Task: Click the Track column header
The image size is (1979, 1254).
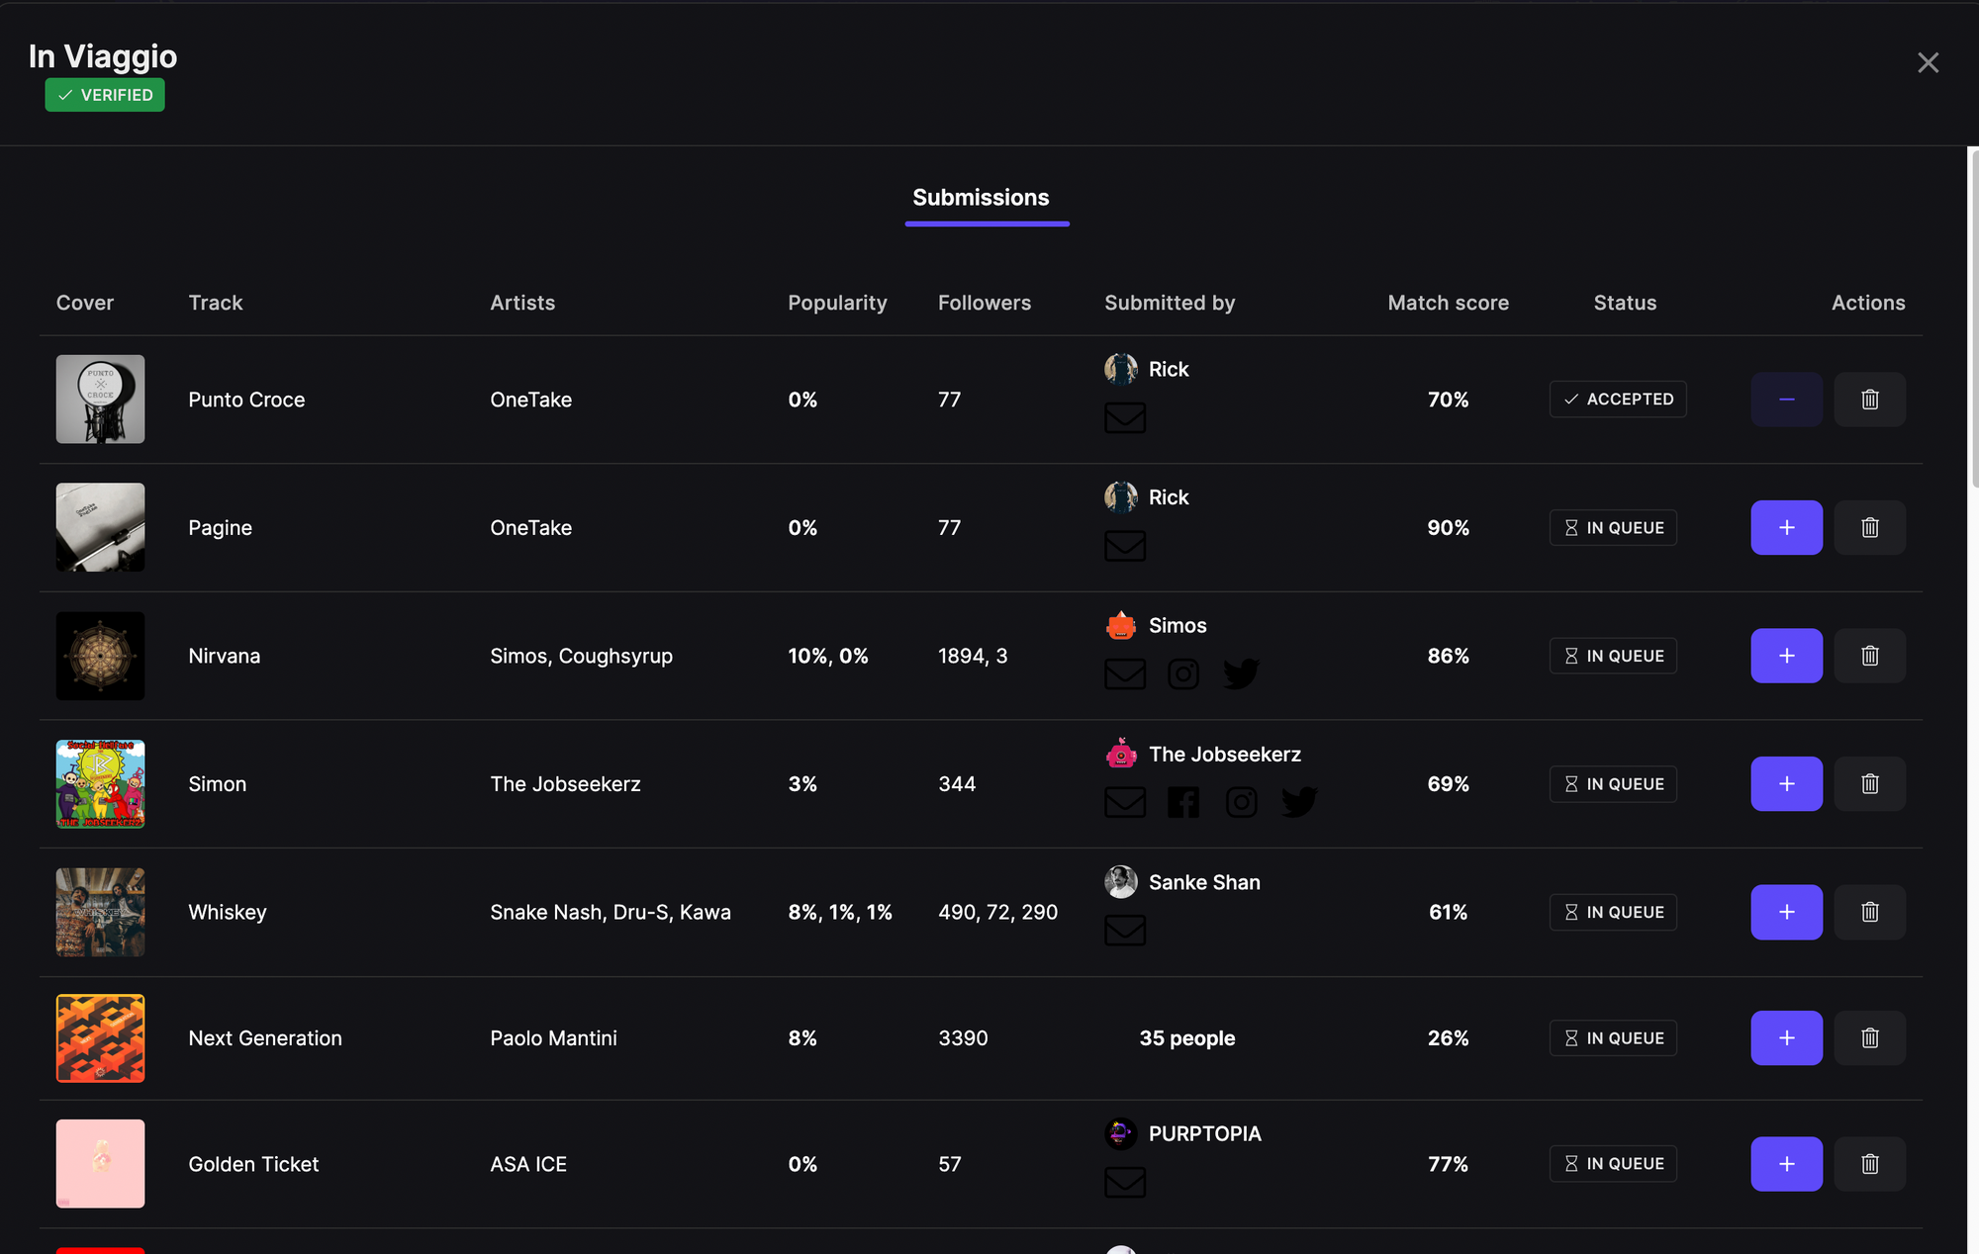Action: pyautogui.click(x=216, y=303)
